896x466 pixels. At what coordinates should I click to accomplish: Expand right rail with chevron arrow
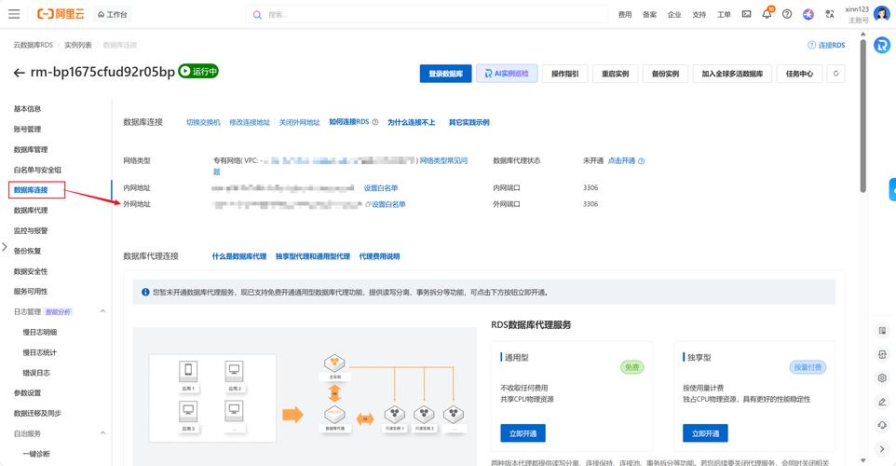coord(882,449)
